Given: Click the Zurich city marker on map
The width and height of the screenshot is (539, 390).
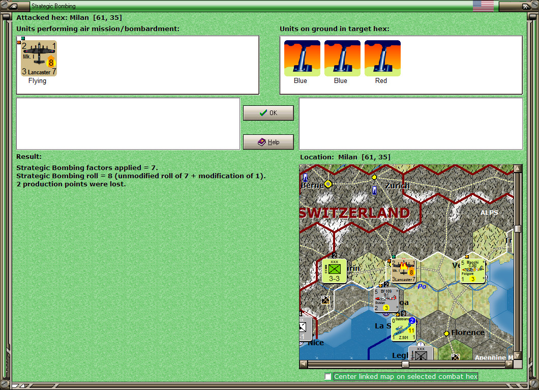Looking at the screenshot, I should (374, 177).
